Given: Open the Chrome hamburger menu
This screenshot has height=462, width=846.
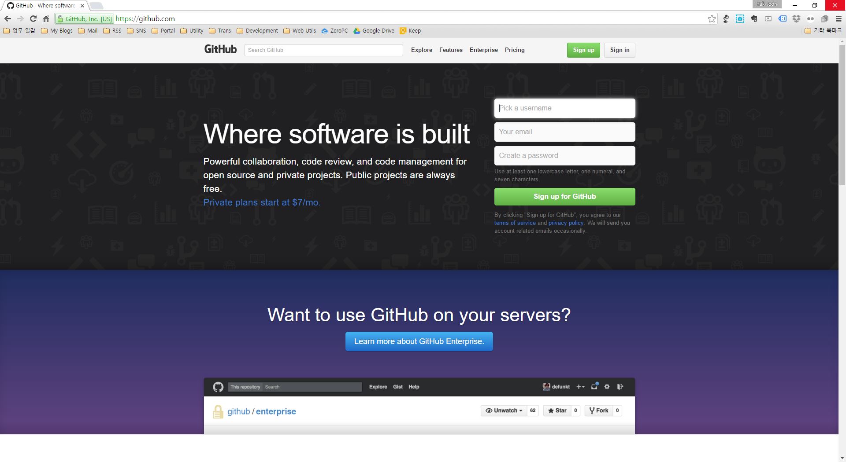Looking at the screenshot, I should 839,18.
